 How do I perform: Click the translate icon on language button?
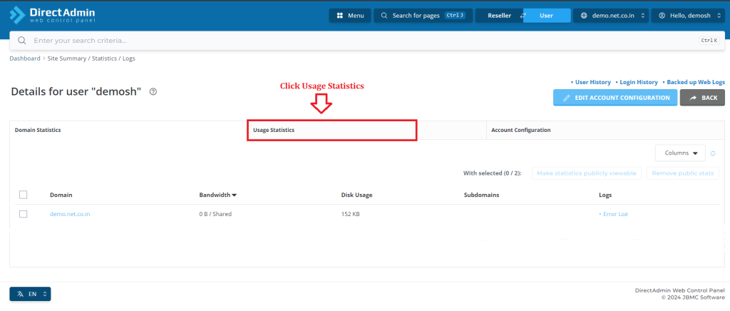click(21, 295)
